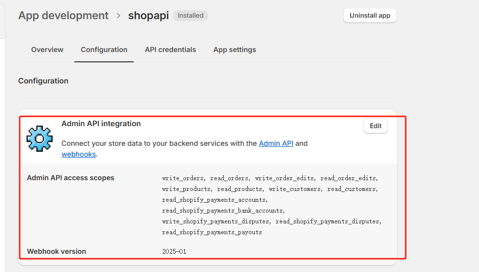Click the Configuration section heading
479x272 pixels.
pos(43,81)
